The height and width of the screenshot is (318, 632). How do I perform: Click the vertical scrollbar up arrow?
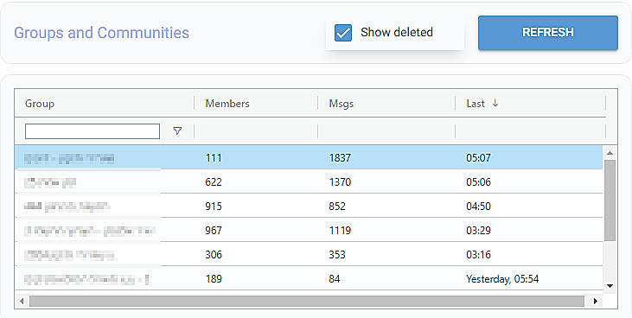click(610, 153)
